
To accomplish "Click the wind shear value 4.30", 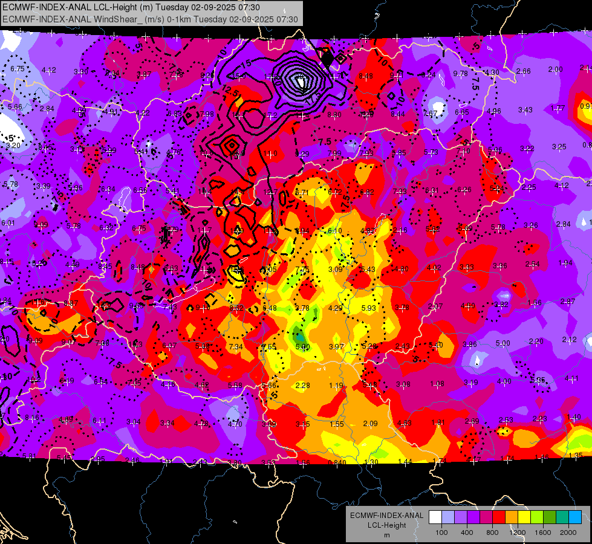I will (492, 73).
